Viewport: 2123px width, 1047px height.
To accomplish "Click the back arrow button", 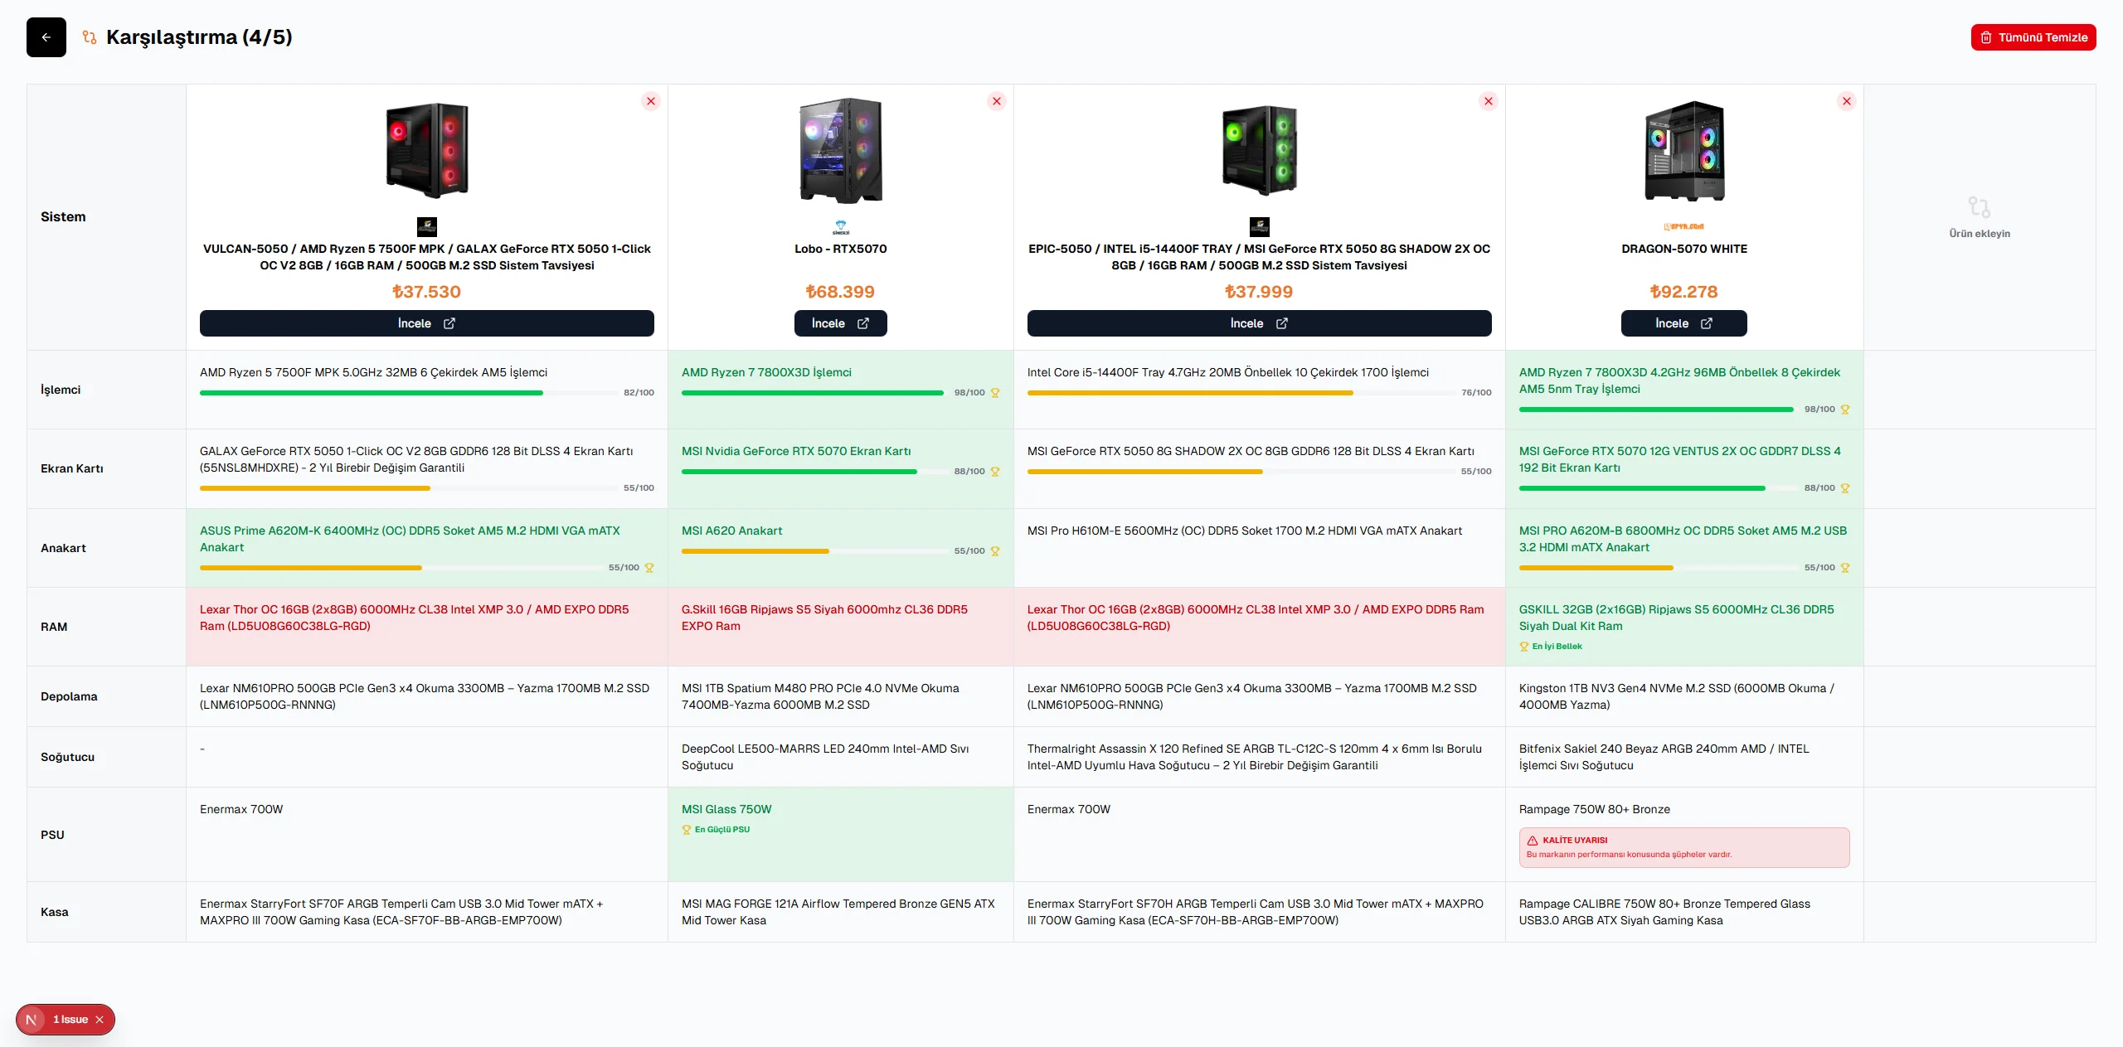I will click(46, 37).
